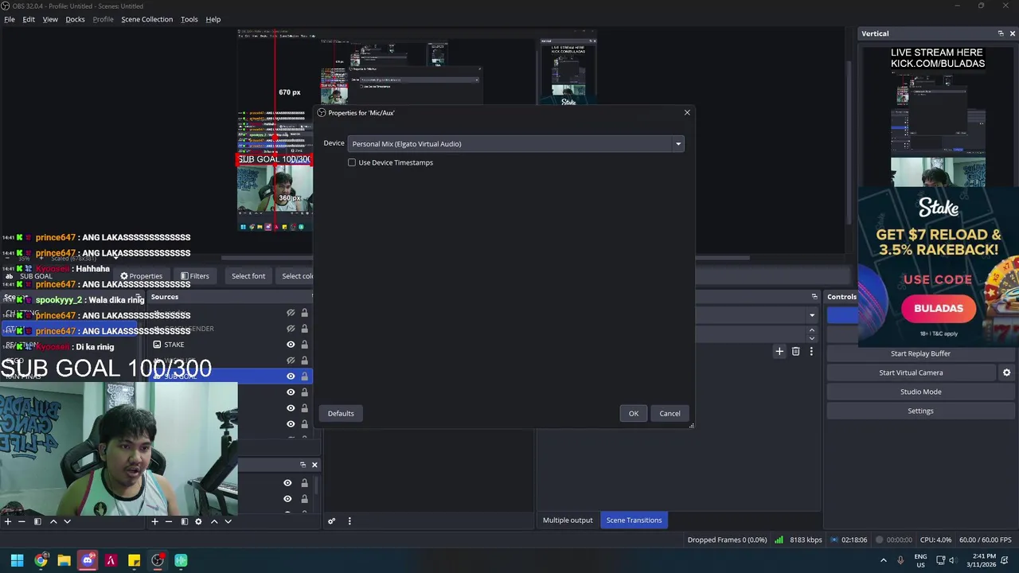Open the Edit menu

pos(29,19)
